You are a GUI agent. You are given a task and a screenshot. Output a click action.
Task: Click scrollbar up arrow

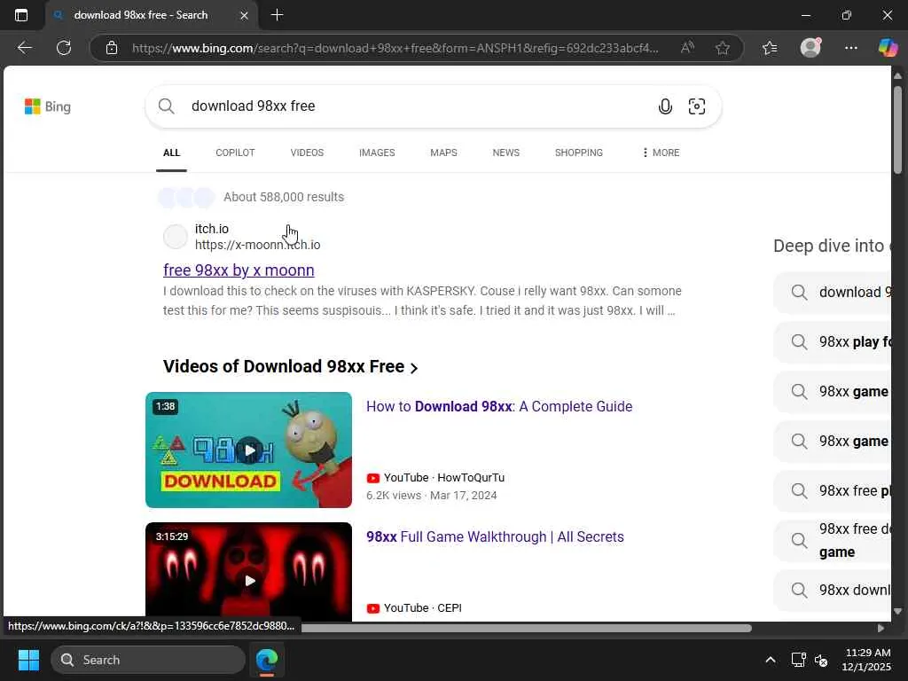[x=897, y=76]
